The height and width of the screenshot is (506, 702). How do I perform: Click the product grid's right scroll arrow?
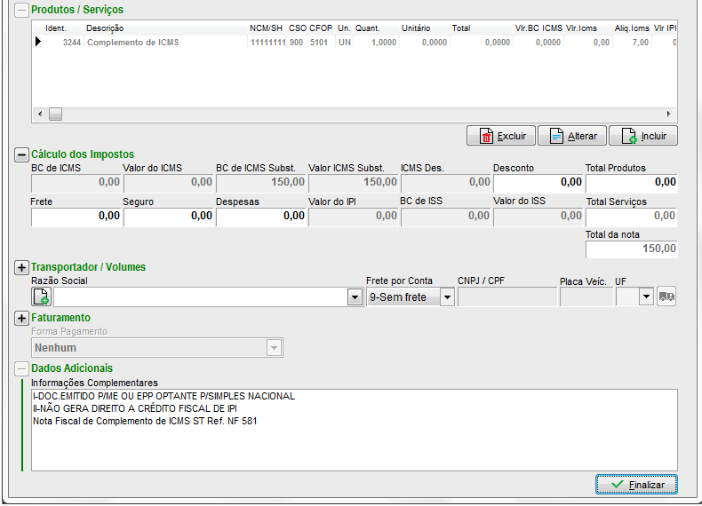670,115
